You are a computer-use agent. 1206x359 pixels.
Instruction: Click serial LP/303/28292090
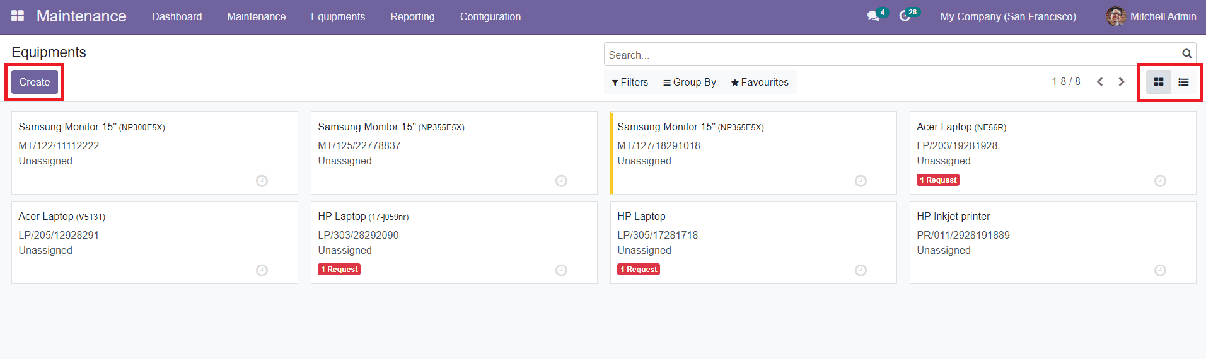pyautogui.click(x=358, y=235)
